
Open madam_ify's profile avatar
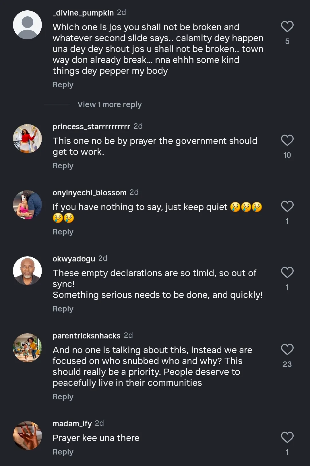pos(28,436)
